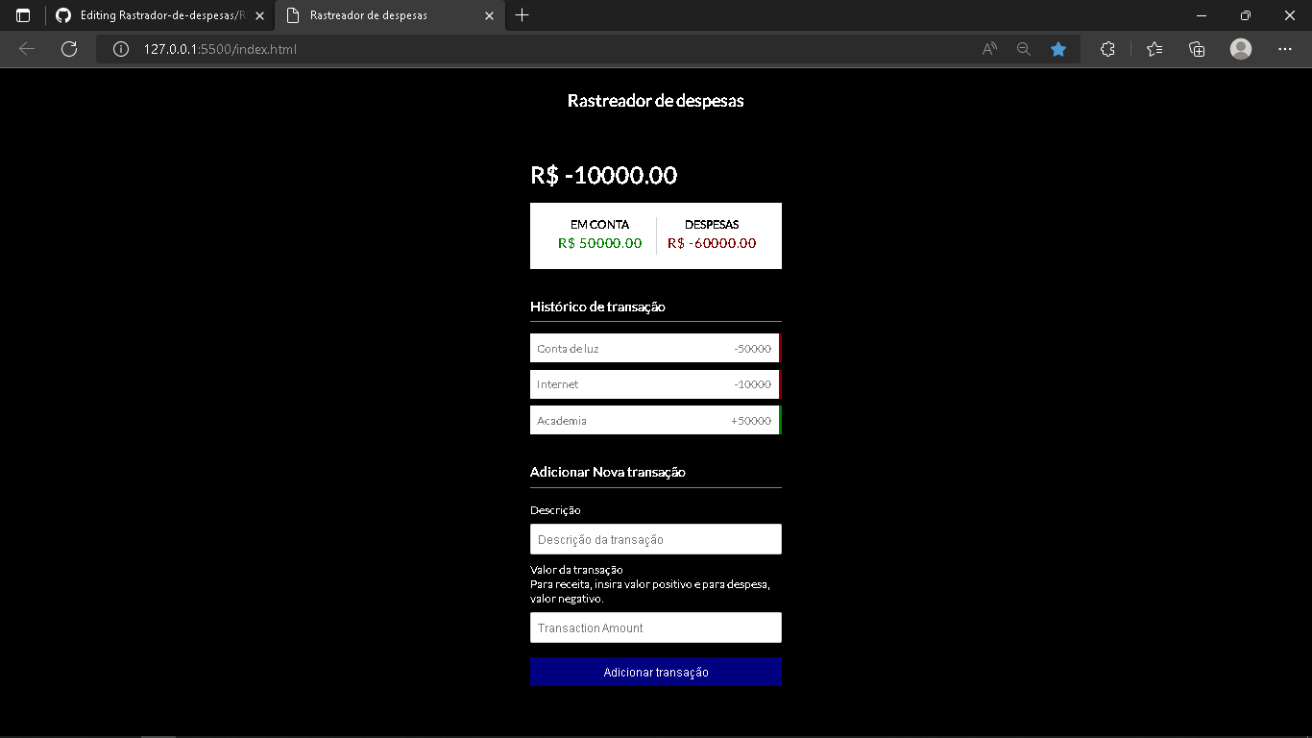Open the Settings and more menu
The image size is (1312, 738).
point(1285,48)
